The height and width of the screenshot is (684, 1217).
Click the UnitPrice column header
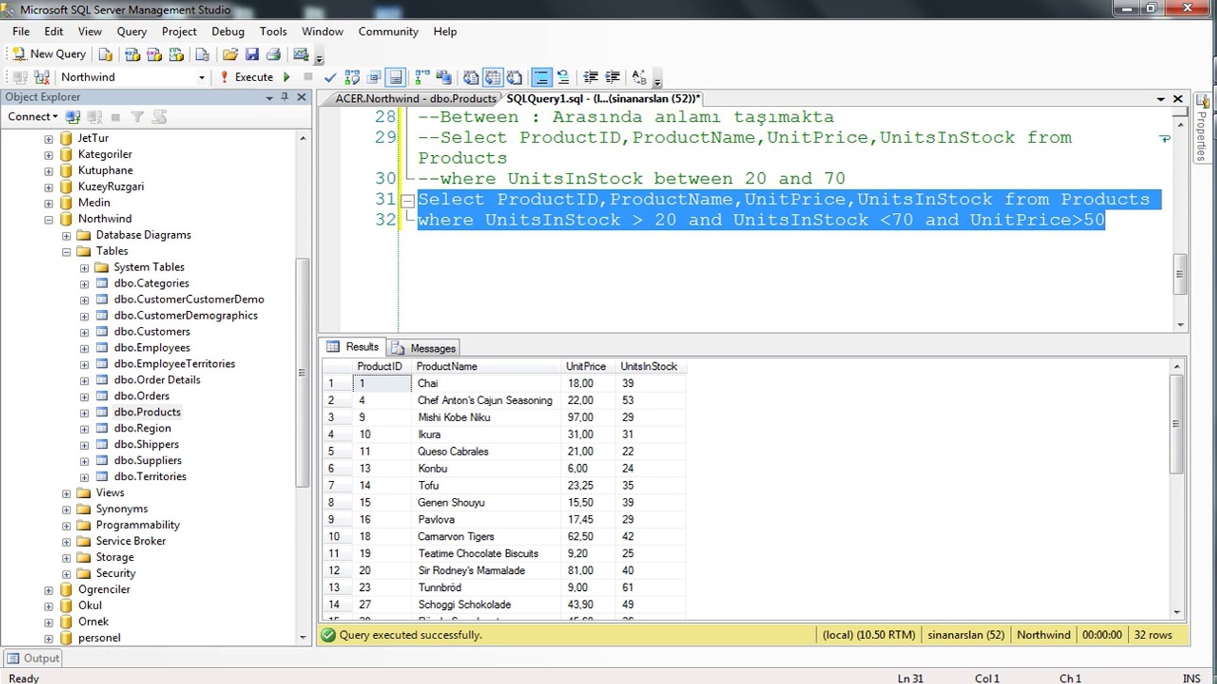pos(586,366)
